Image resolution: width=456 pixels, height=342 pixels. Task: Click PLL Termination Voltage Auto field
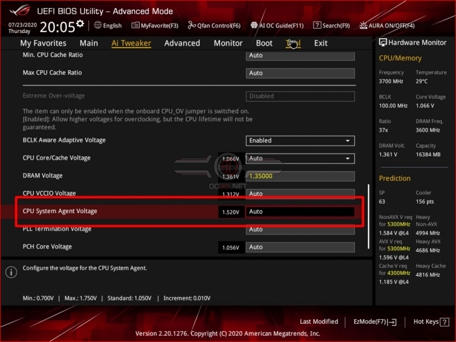tap(300, 230)
